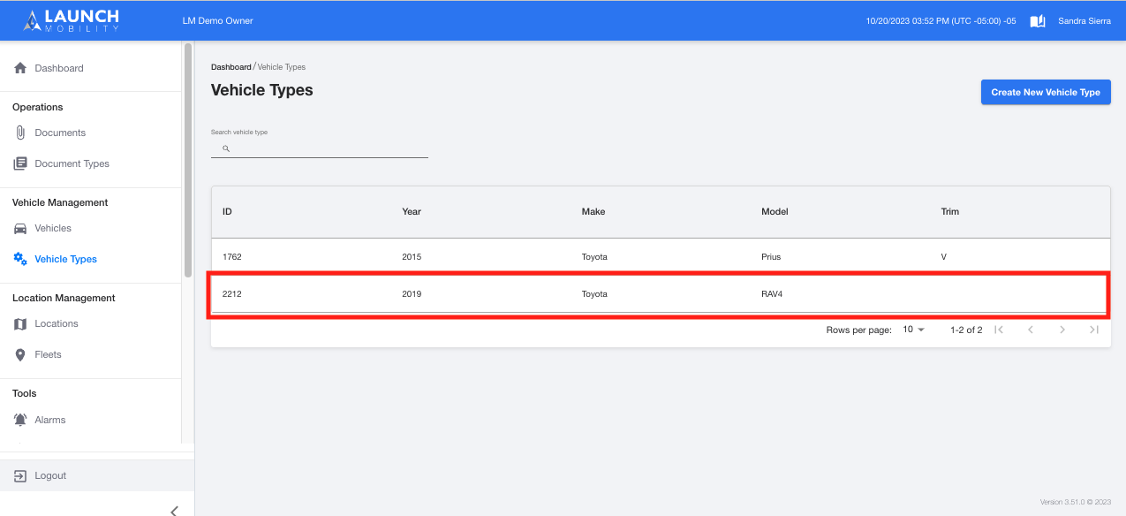Collapse the sidebar with the chevron arrow
Viewport: 1126px width, 516px height.
tap(174, 511)
